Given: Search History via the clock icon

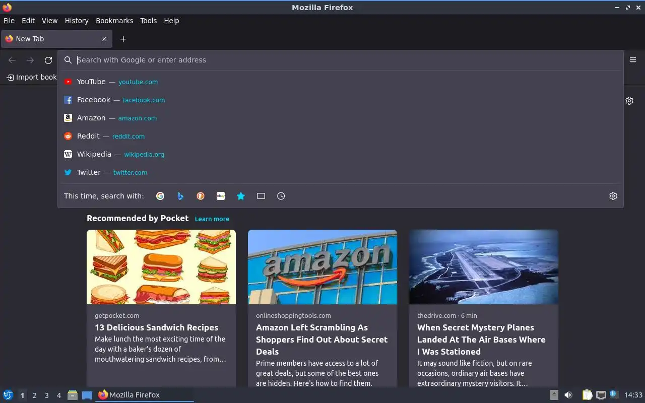Looking at the screenshot, I should point(281,196).
